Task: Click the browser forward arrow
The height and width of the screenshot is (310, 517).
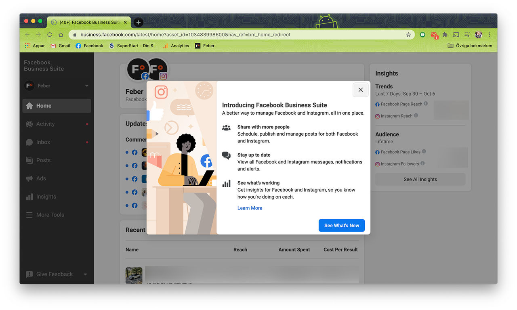Action: 38,35
